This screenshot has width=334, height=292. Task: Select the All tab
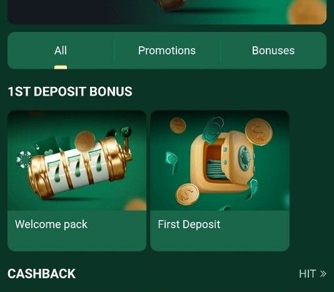click(61, 51)
